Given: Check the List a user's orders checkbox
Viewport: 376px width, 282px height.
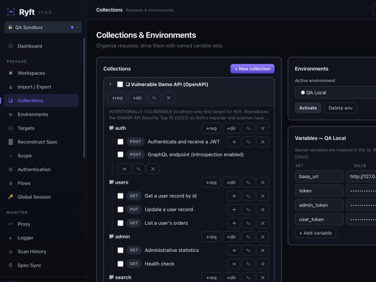Looking at the screenshot, I should 120,223.
